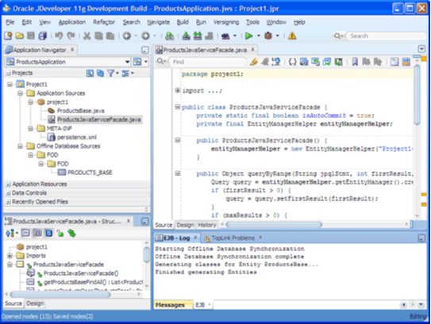This screenshot has width=431, height=324.
Task: Click the filter funnel icon in Projects bar
Action: (110, 73)
